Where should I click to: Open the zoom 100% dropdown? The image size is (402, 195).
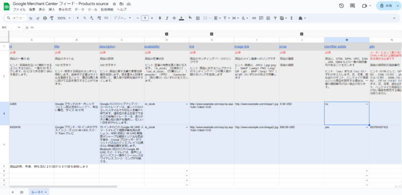click(x=64, y=18)
